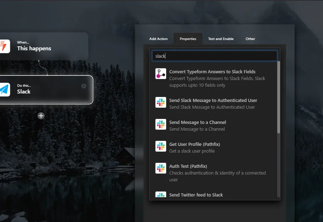Select the Do this Slack step card
Screen dimensions: 323x222
46,90
